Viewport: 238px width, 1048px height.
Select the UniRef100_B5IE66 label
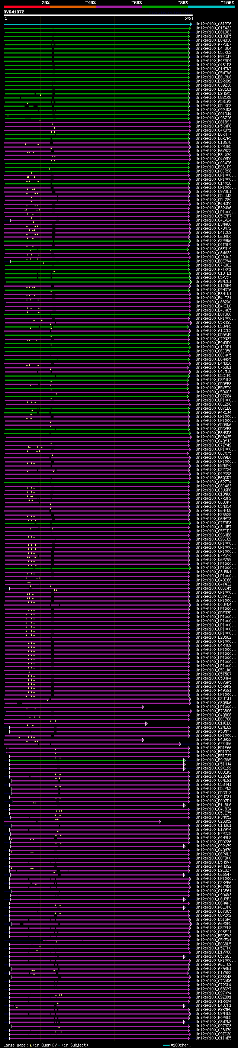213,748
